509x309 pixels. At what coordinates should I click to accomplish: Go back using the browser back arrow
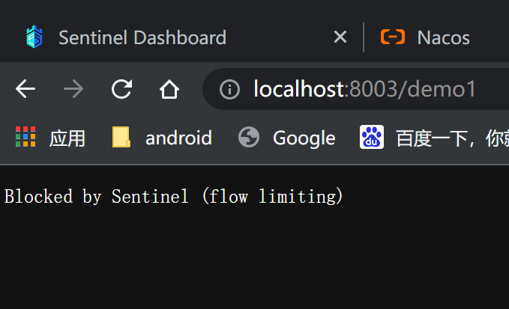pos(25,88)
